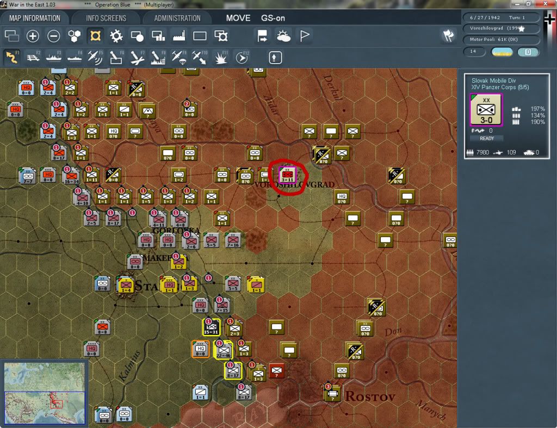Click the 190% stat value
This screenshot has height=428, width=557.
[537, 122]
